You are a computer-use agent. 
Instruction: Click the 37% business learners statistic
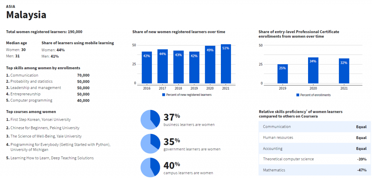189,120
